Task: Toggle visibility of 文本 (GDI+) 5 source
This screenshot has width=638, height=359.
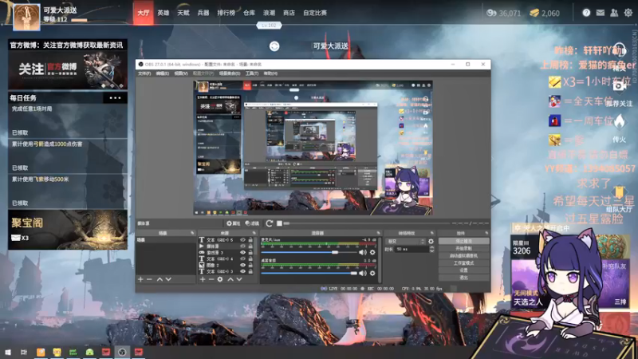Action: click(243, 240)
